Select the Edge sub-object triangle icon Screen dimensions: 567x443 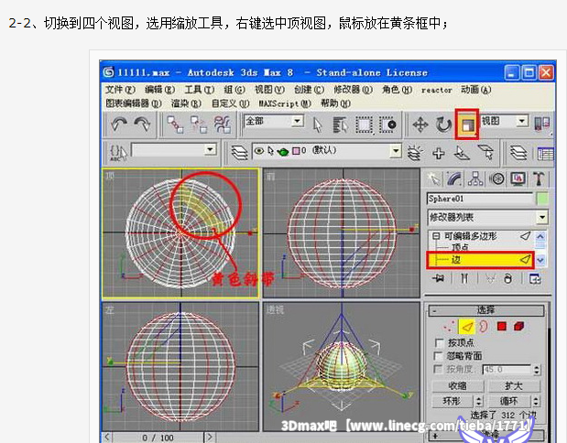[467, 327]
